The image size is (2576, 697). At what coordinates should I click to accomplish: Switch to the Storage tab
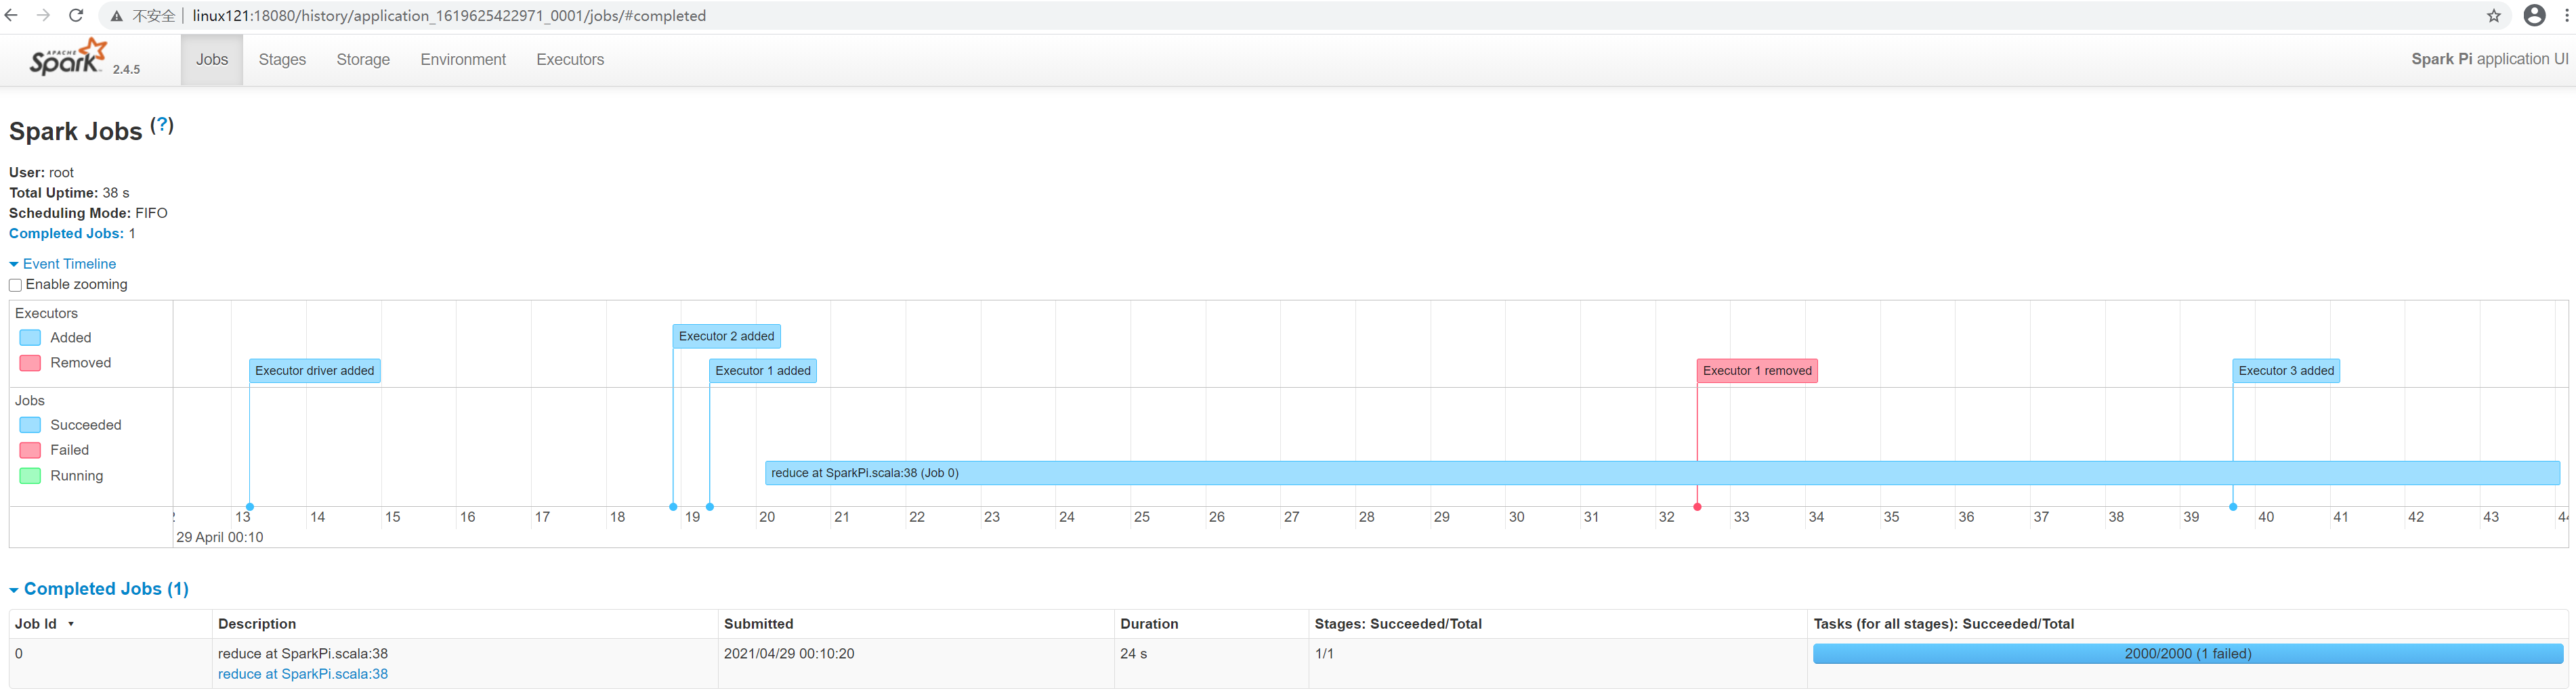point(363,60)
